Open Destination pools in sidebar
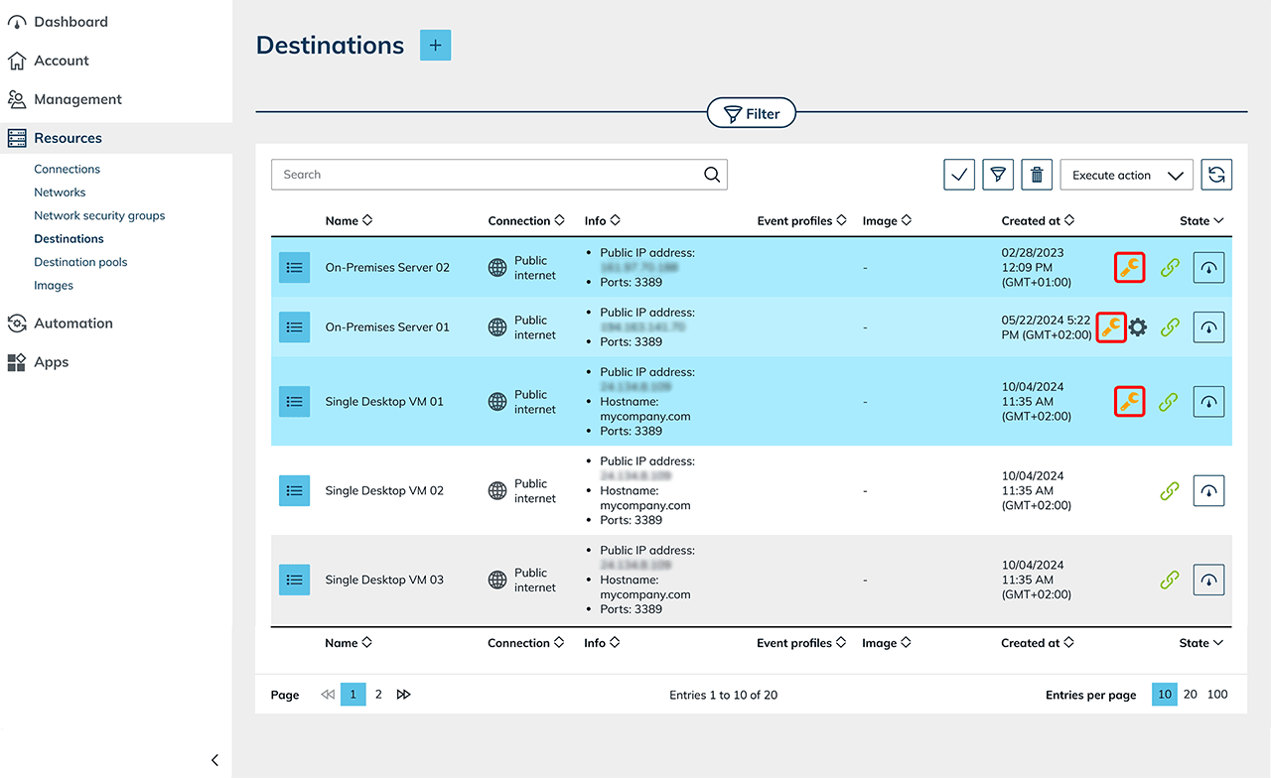Screen dimensions: 1271x778 80,262
